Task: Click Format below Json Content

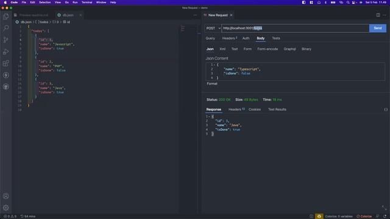Action: [212, 84]
